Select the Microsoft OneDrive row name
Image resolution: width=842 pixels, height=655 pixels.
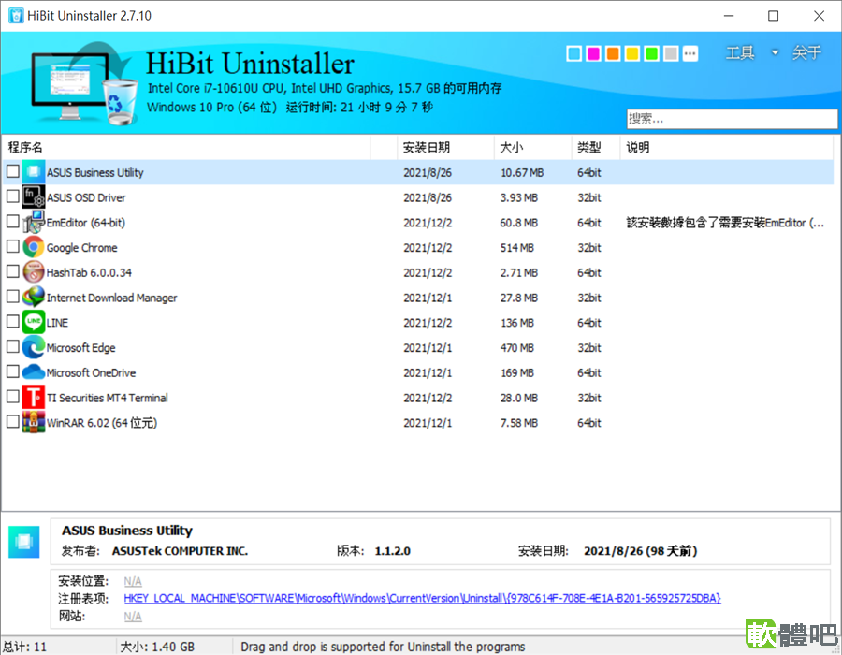[91, 372]
